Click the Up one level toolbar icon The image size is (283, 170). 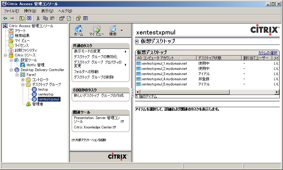[22, 18]
